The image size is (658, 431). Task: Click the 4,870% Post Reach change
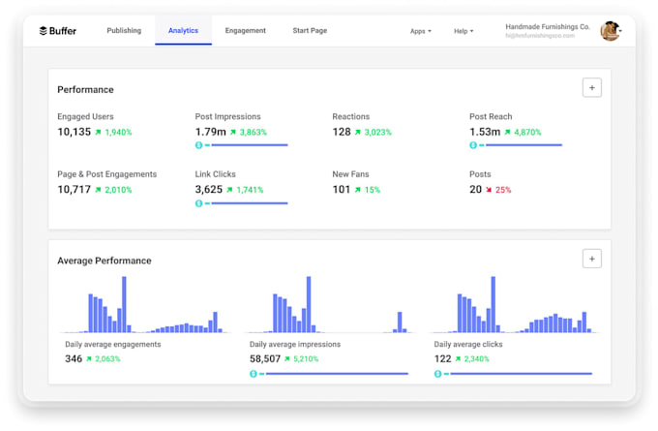click(527, 133)
